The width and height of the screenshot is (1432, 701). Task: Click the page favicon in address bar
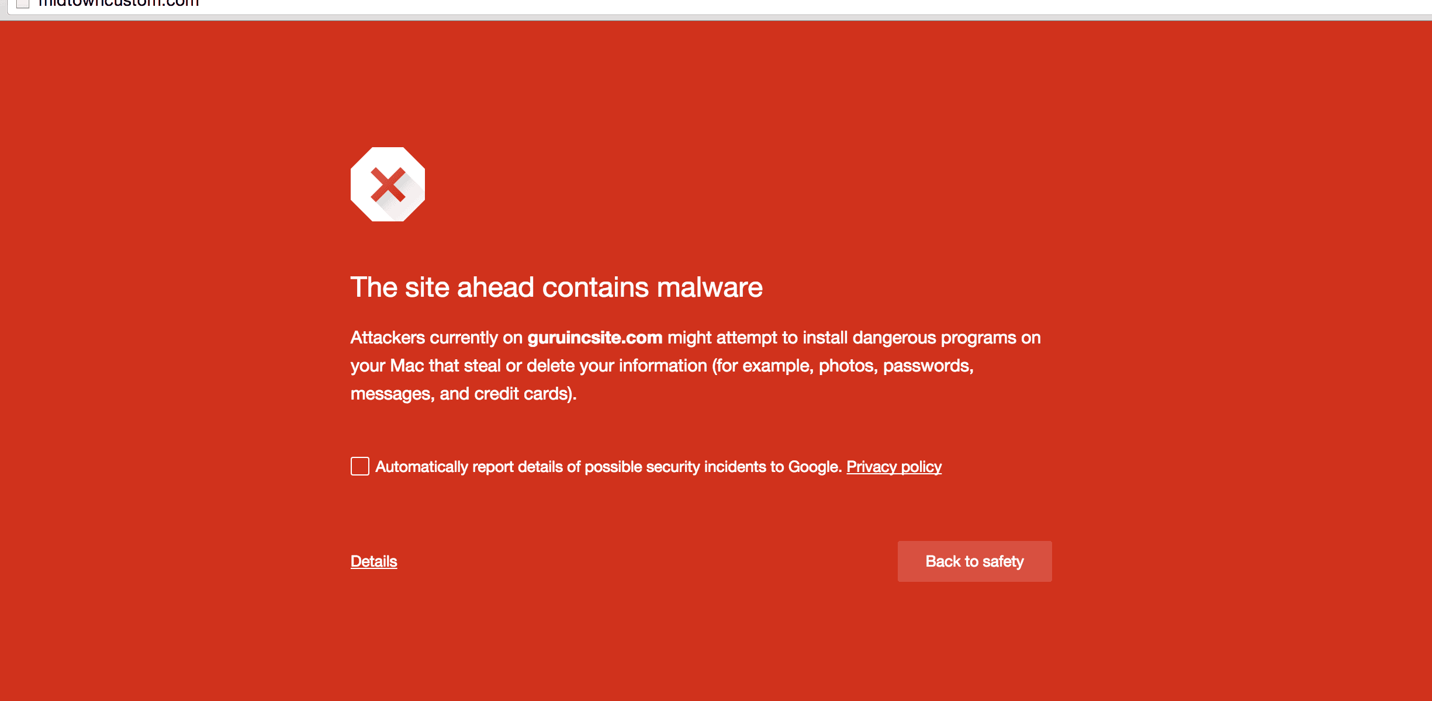click(x=23, y=3)
